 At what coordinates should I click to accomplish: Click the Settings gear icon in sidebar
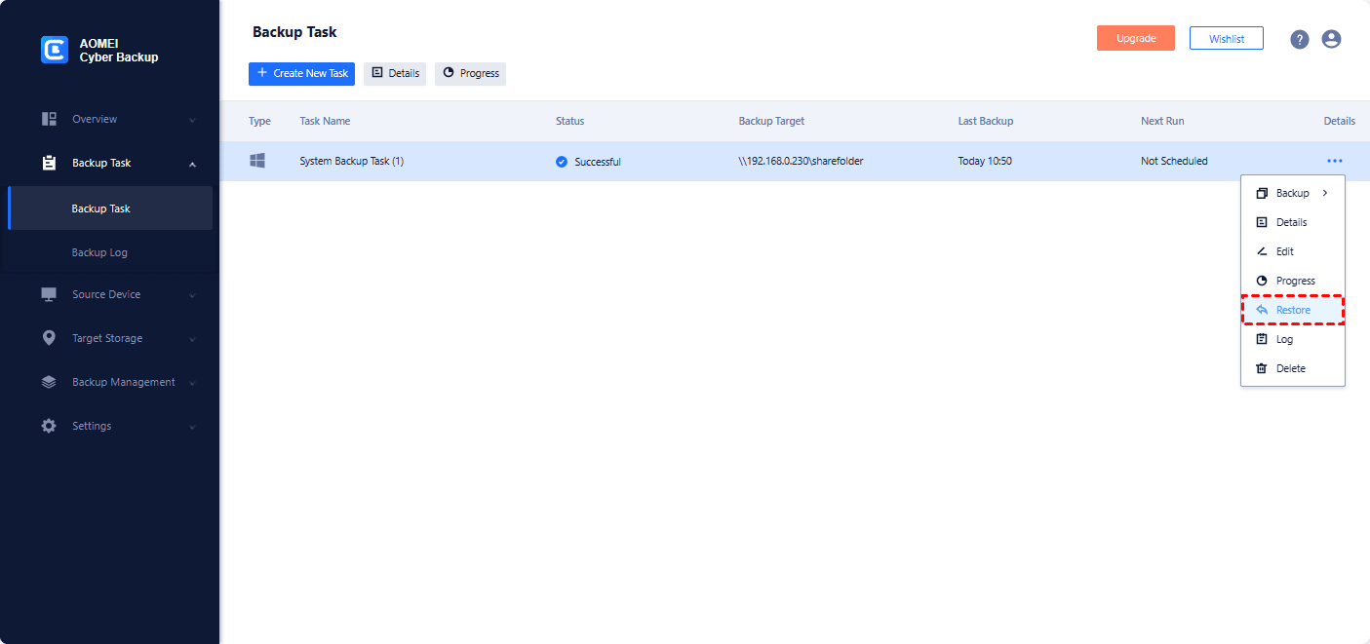(x=49, y=426)
